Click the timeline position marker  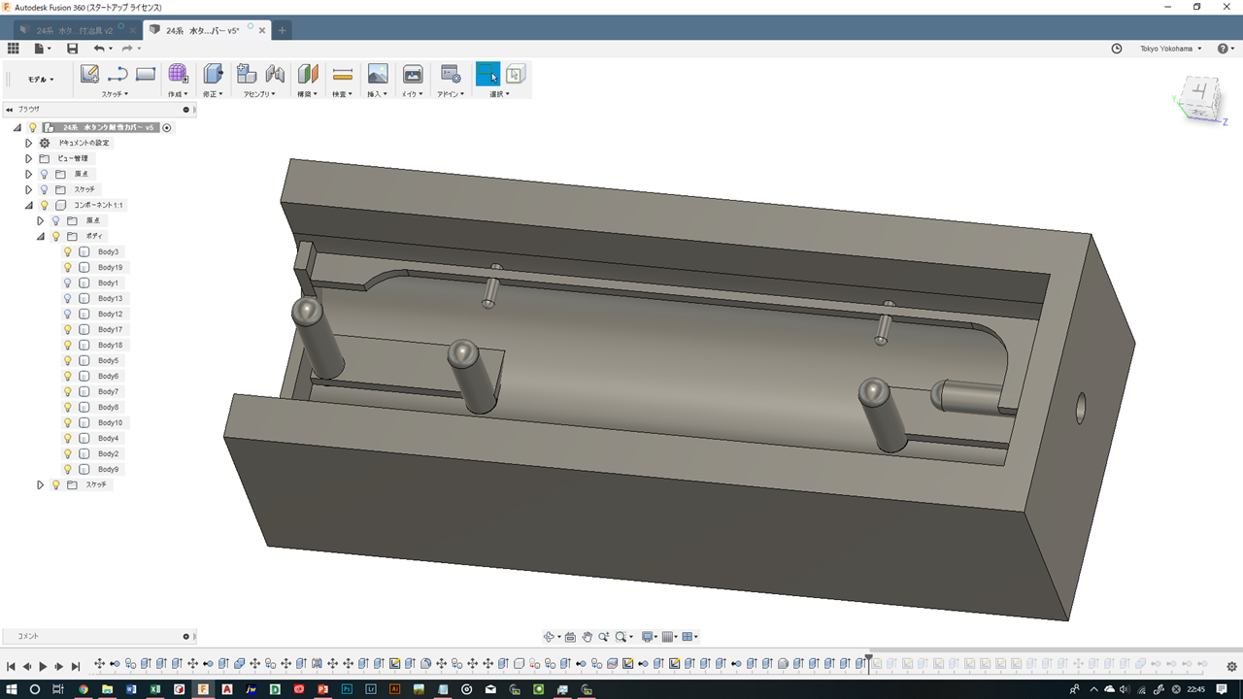(x=868, y=657)
